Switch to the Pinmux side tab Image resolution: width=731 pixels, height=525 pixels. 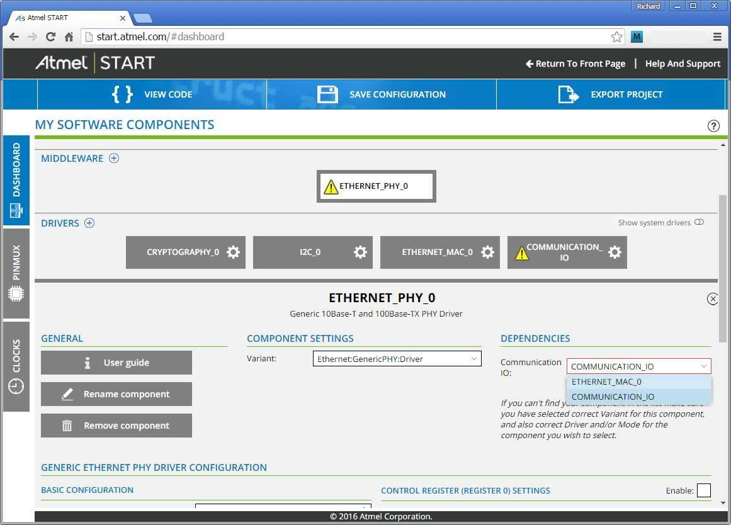click(x=16, y=273)
